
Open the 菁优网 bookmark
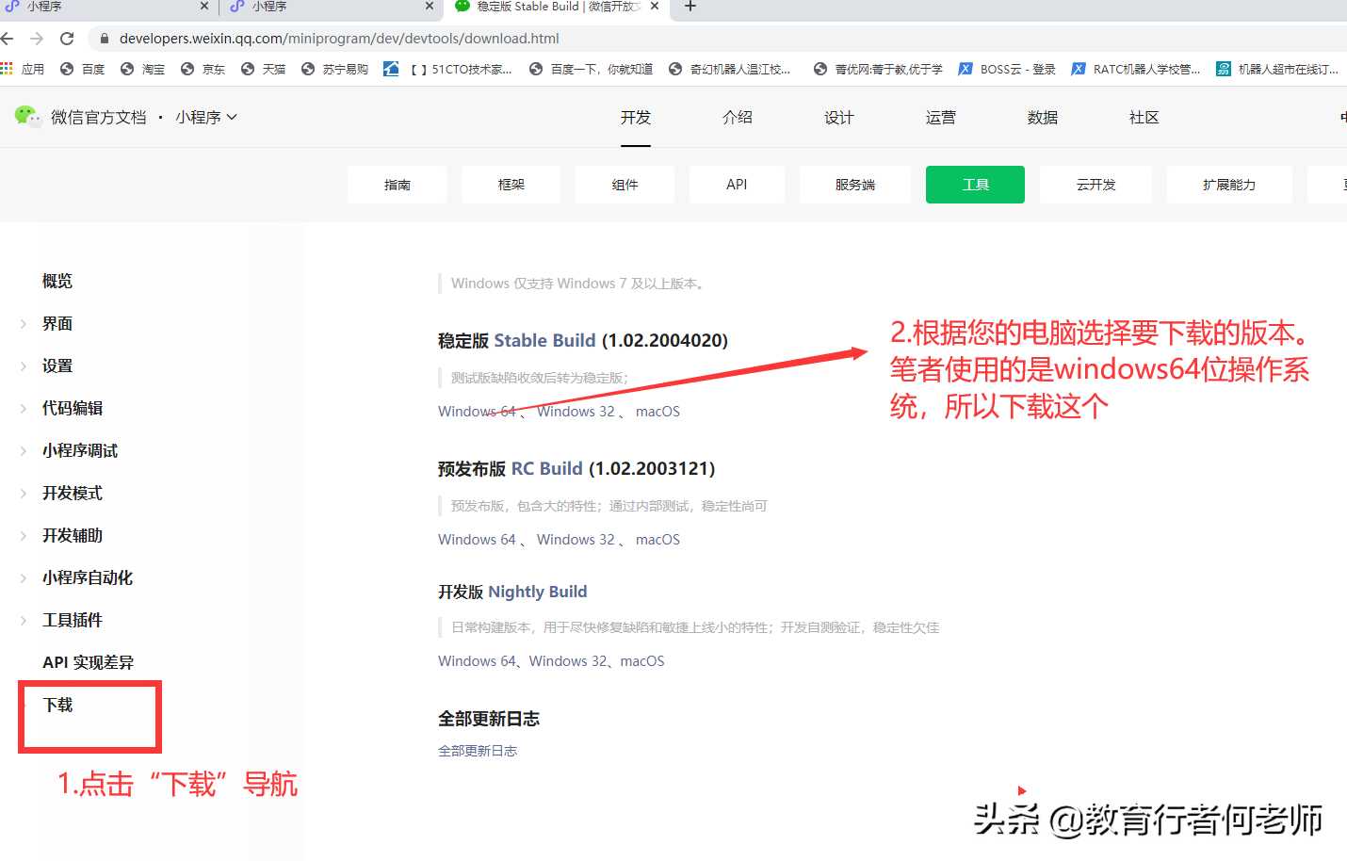click(x=878, y=69)
